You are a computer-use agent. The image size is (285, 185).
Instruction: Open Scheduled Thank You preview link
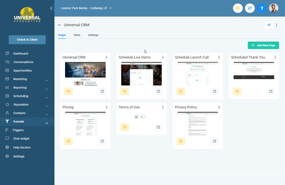pyautogui.click(x=271, y=91)
